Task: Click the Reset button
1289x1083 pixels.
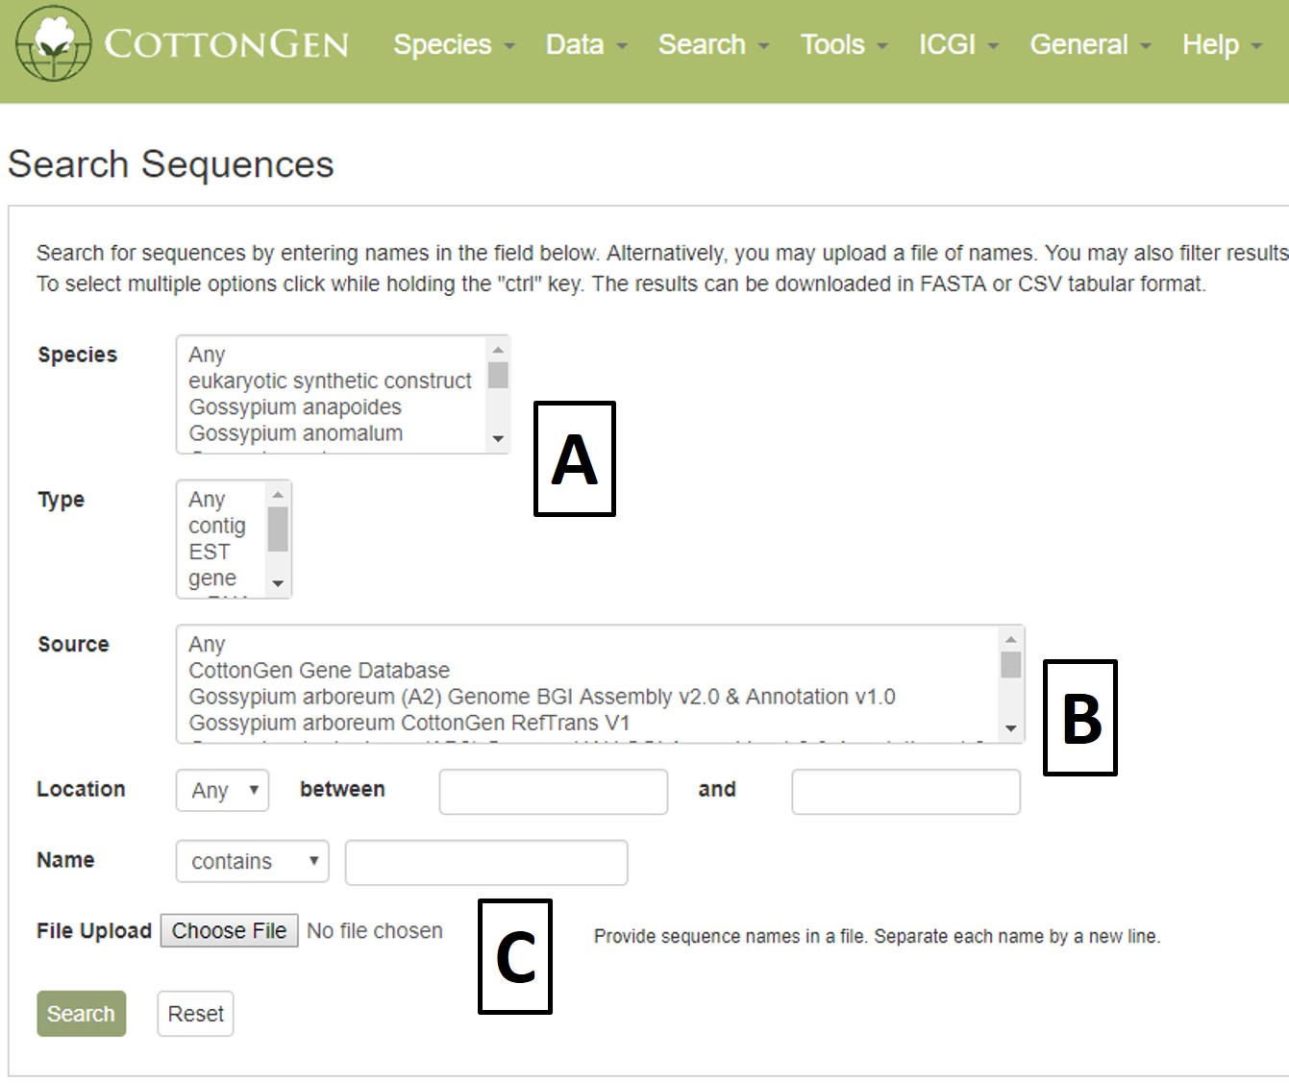Action: pyautogui.click(x=195, y=1014)
